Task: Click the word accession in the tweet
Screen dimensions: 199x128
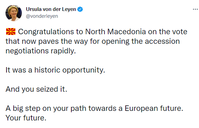Action: 162,41
